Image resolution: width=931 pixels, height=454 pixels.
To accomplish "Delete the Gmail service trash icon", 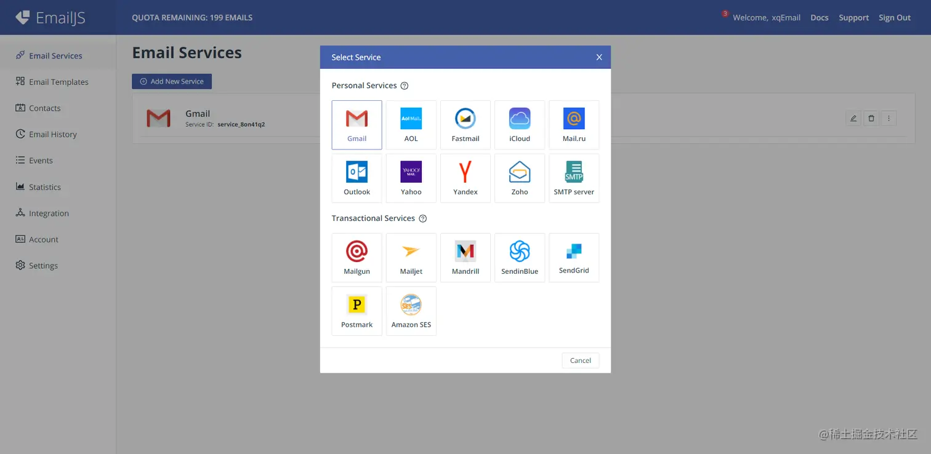I will tap(871, 118).
